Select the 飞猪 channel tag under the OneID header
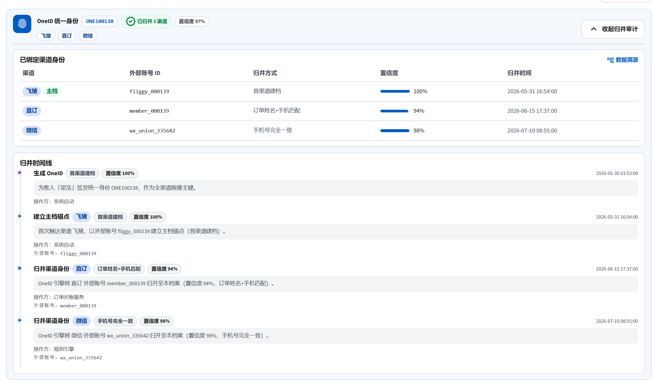The width and height of the screenshot is (655, 382). 46,36
